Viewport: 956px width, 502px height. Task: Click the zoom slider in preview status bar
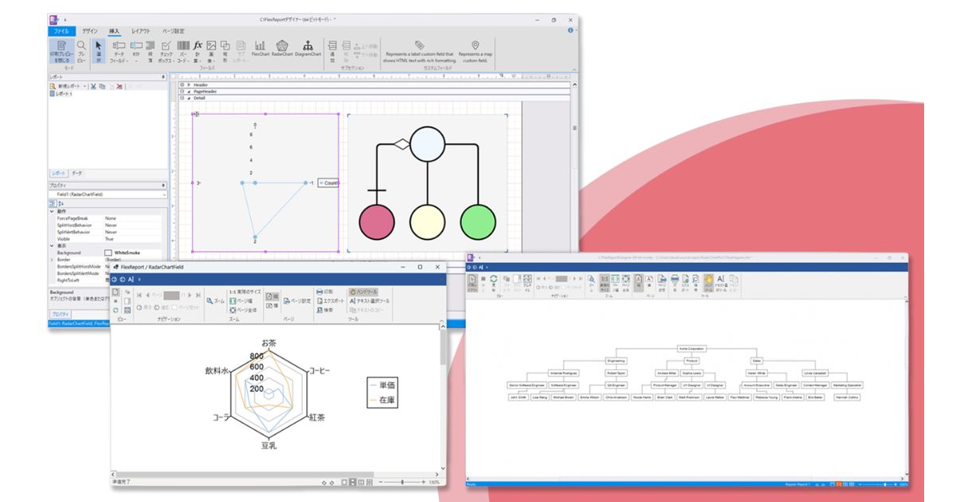pos(402,482)
